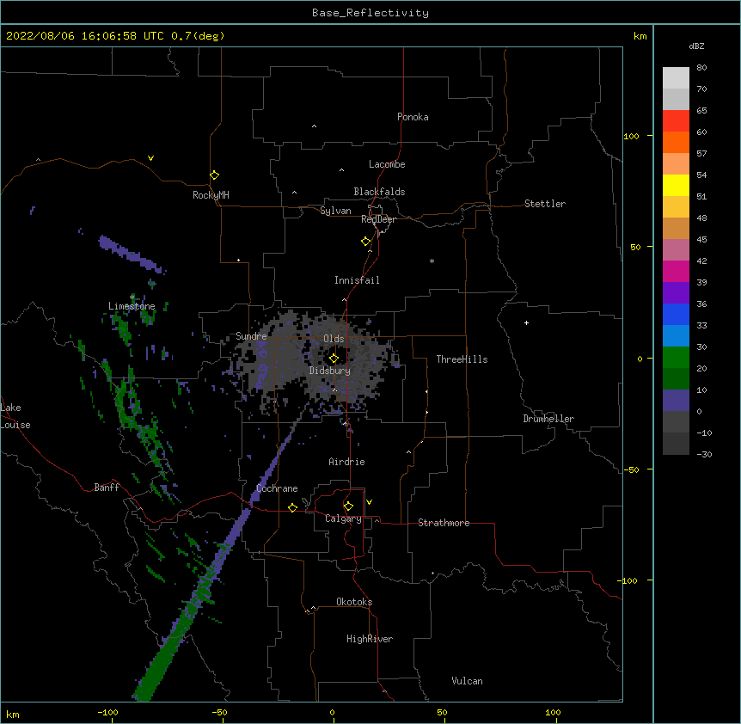Image resolution: width=741 pixels, height=724 pixels.
Task: Click the yellow diamond marker south of RedDeer
Action: click(365, 241)
